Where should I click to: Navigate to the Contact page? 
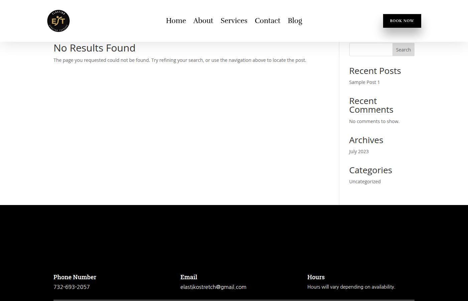coord(267,21)
